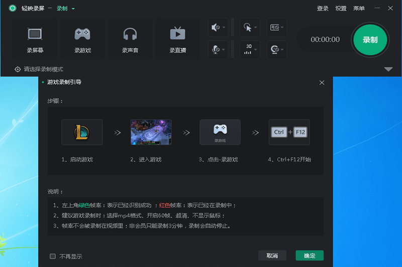Click the gamepad 录游戏 guide thumbnail

click(x=220, y=132)
